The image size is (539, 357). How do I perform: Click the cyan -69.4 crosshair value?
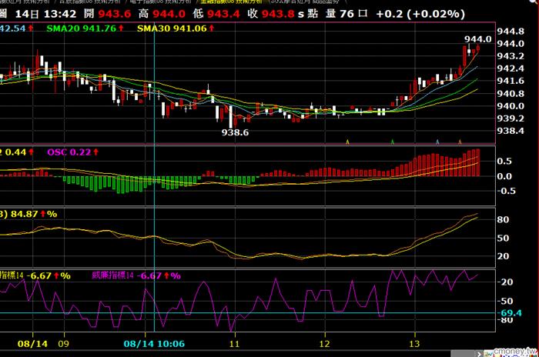pos(511,313)
